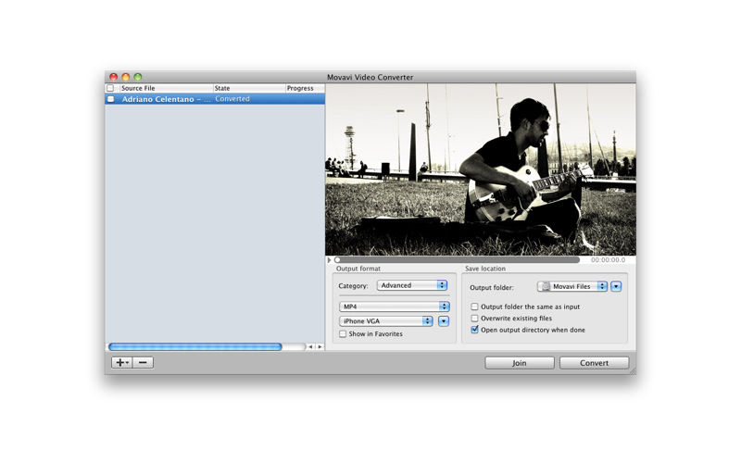
Task: Click the Join button
Action: pos(520,363)
